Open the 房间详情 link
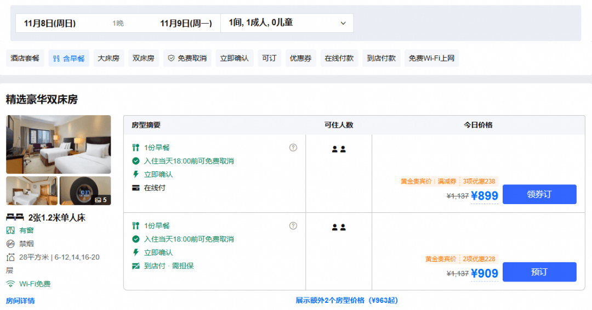Image resolution: width=592 pixels, height=310 pixels. [20, 301]
